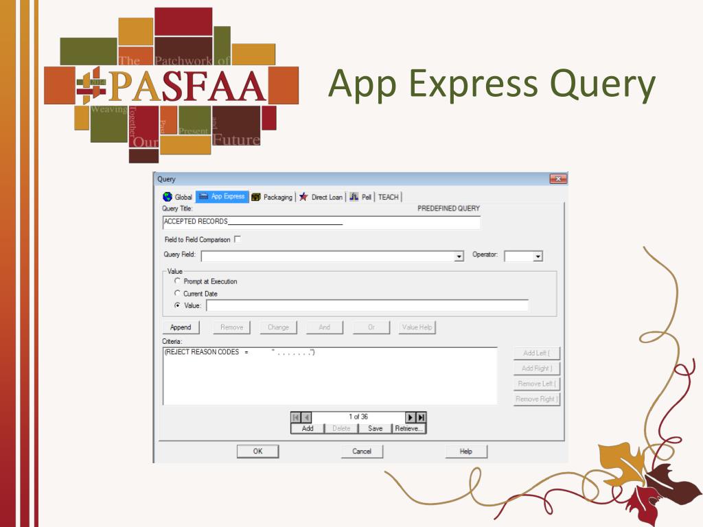This screenshot has width=703, height=527.
Task: Select the Value radio option
Action: tap(178, 305)
